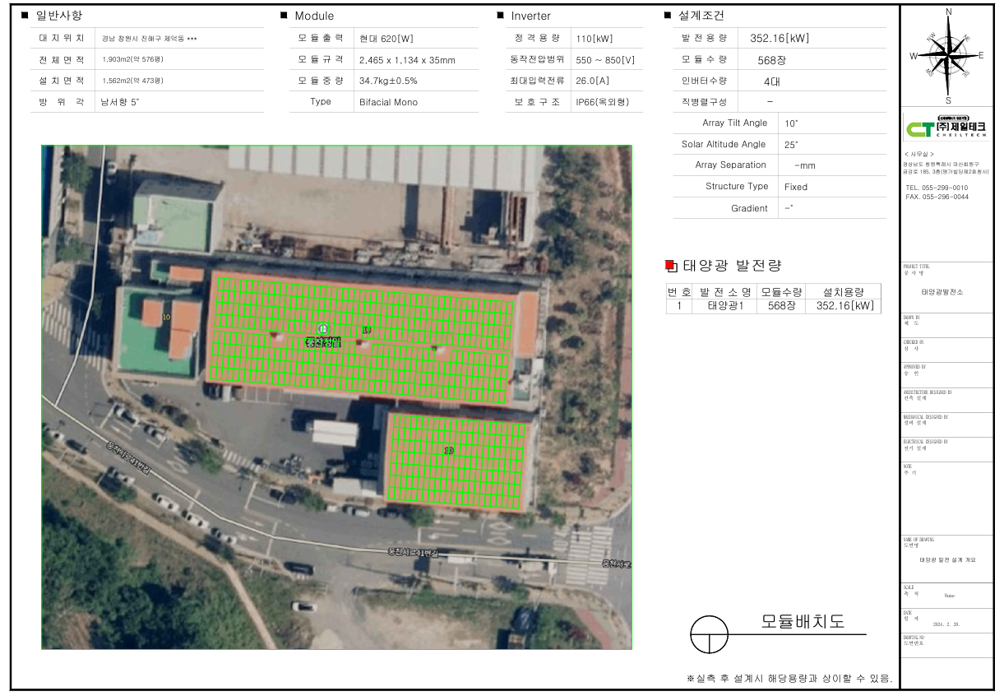
Task: Click the 모듈출력 현대 620[W] value
Action: 386,39
